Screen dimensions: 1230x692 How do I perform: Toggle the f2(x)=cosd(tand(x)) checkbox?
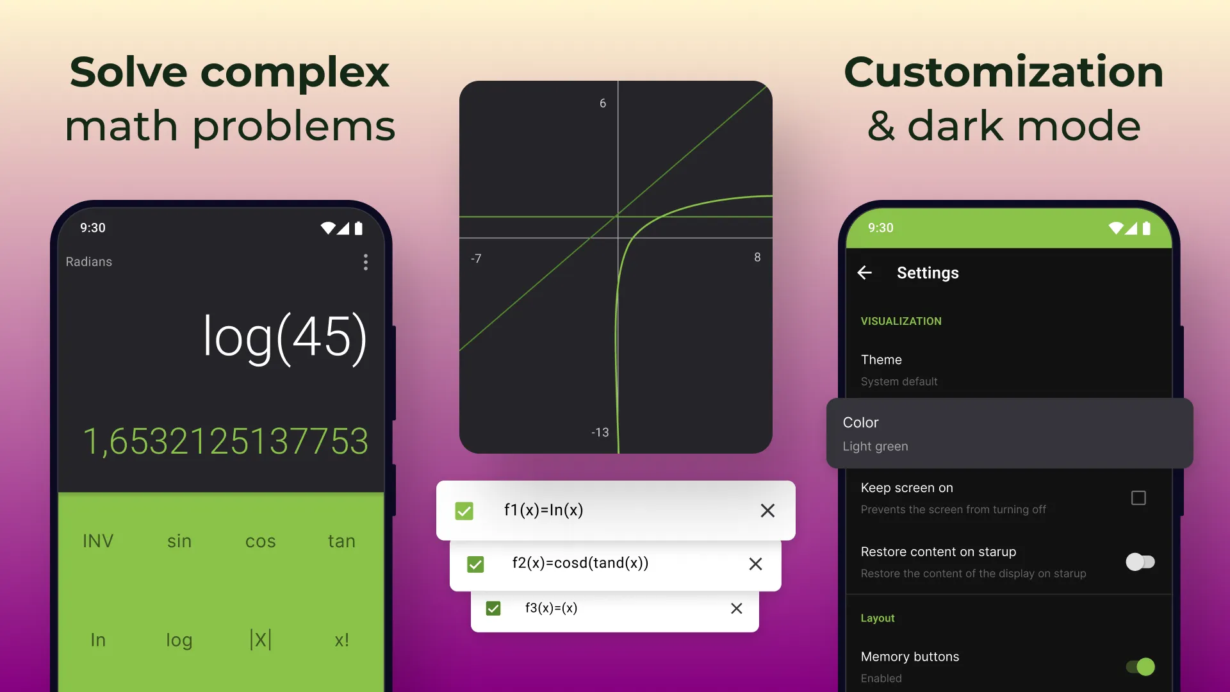(x=475, y=564)
